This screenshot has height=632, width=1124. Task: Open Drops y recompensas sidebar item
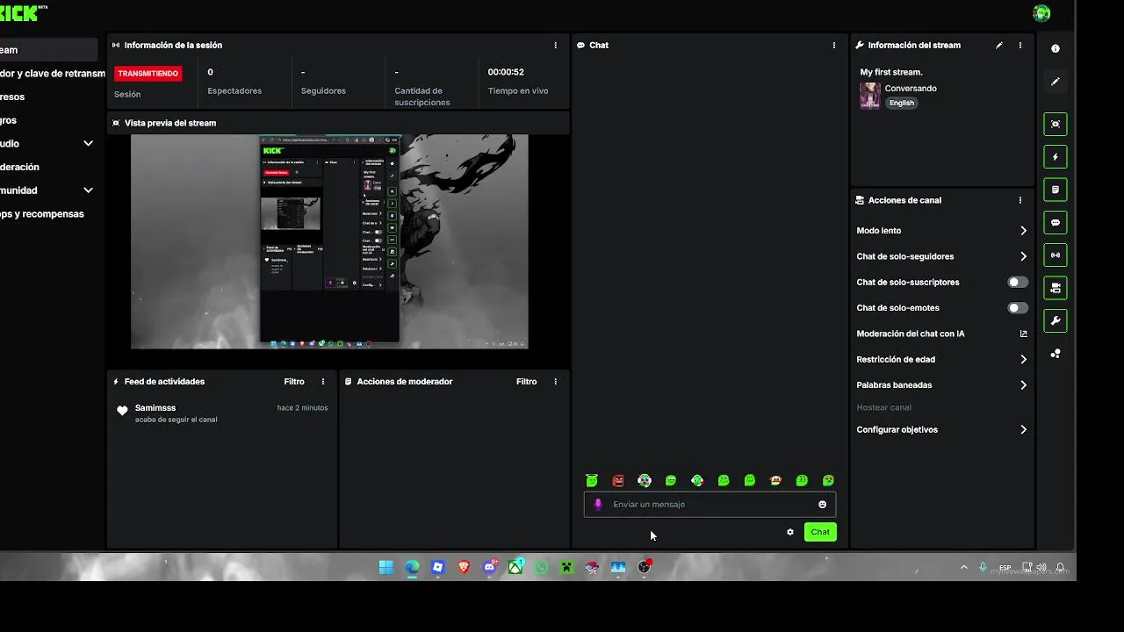tap(42, 214)
